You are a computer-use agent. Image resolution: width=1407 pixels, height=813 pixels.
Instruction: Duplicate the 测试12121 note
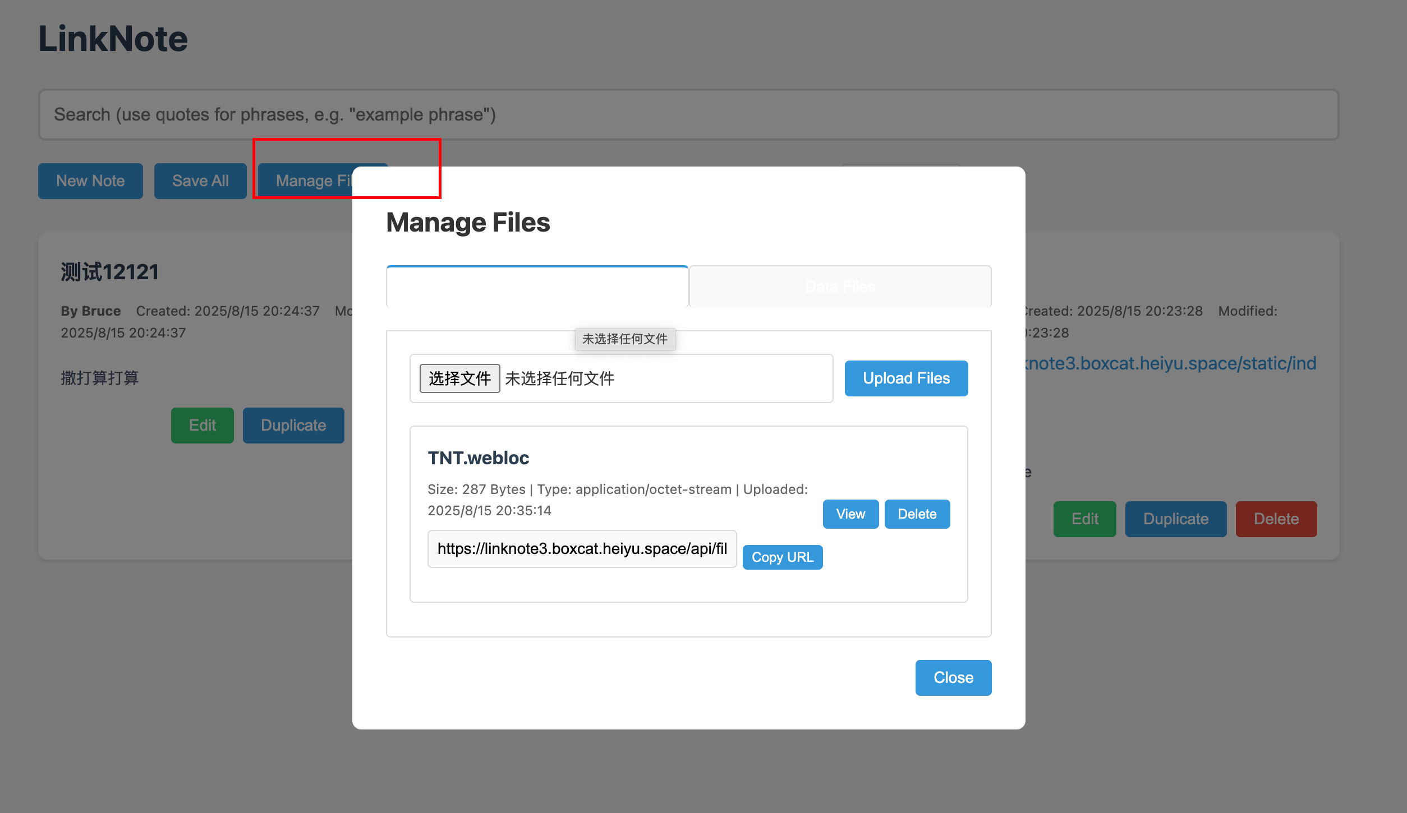tap(293, 426)
